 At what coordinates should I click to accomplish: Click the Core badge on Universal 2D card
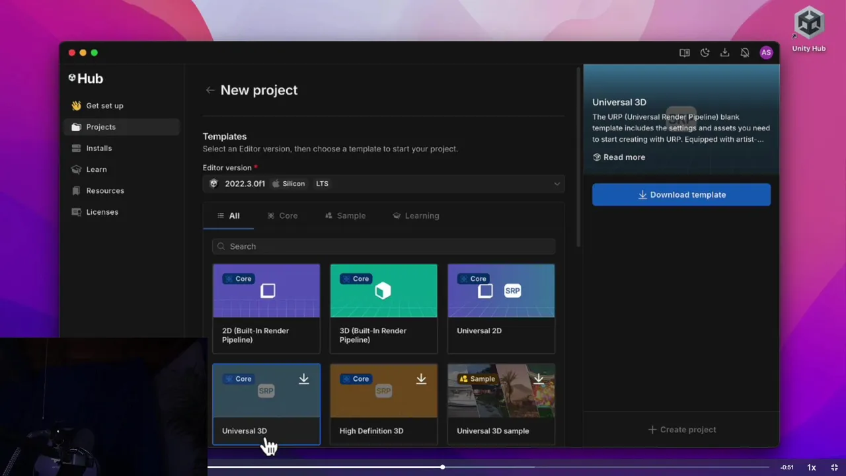tap(473, 279)
